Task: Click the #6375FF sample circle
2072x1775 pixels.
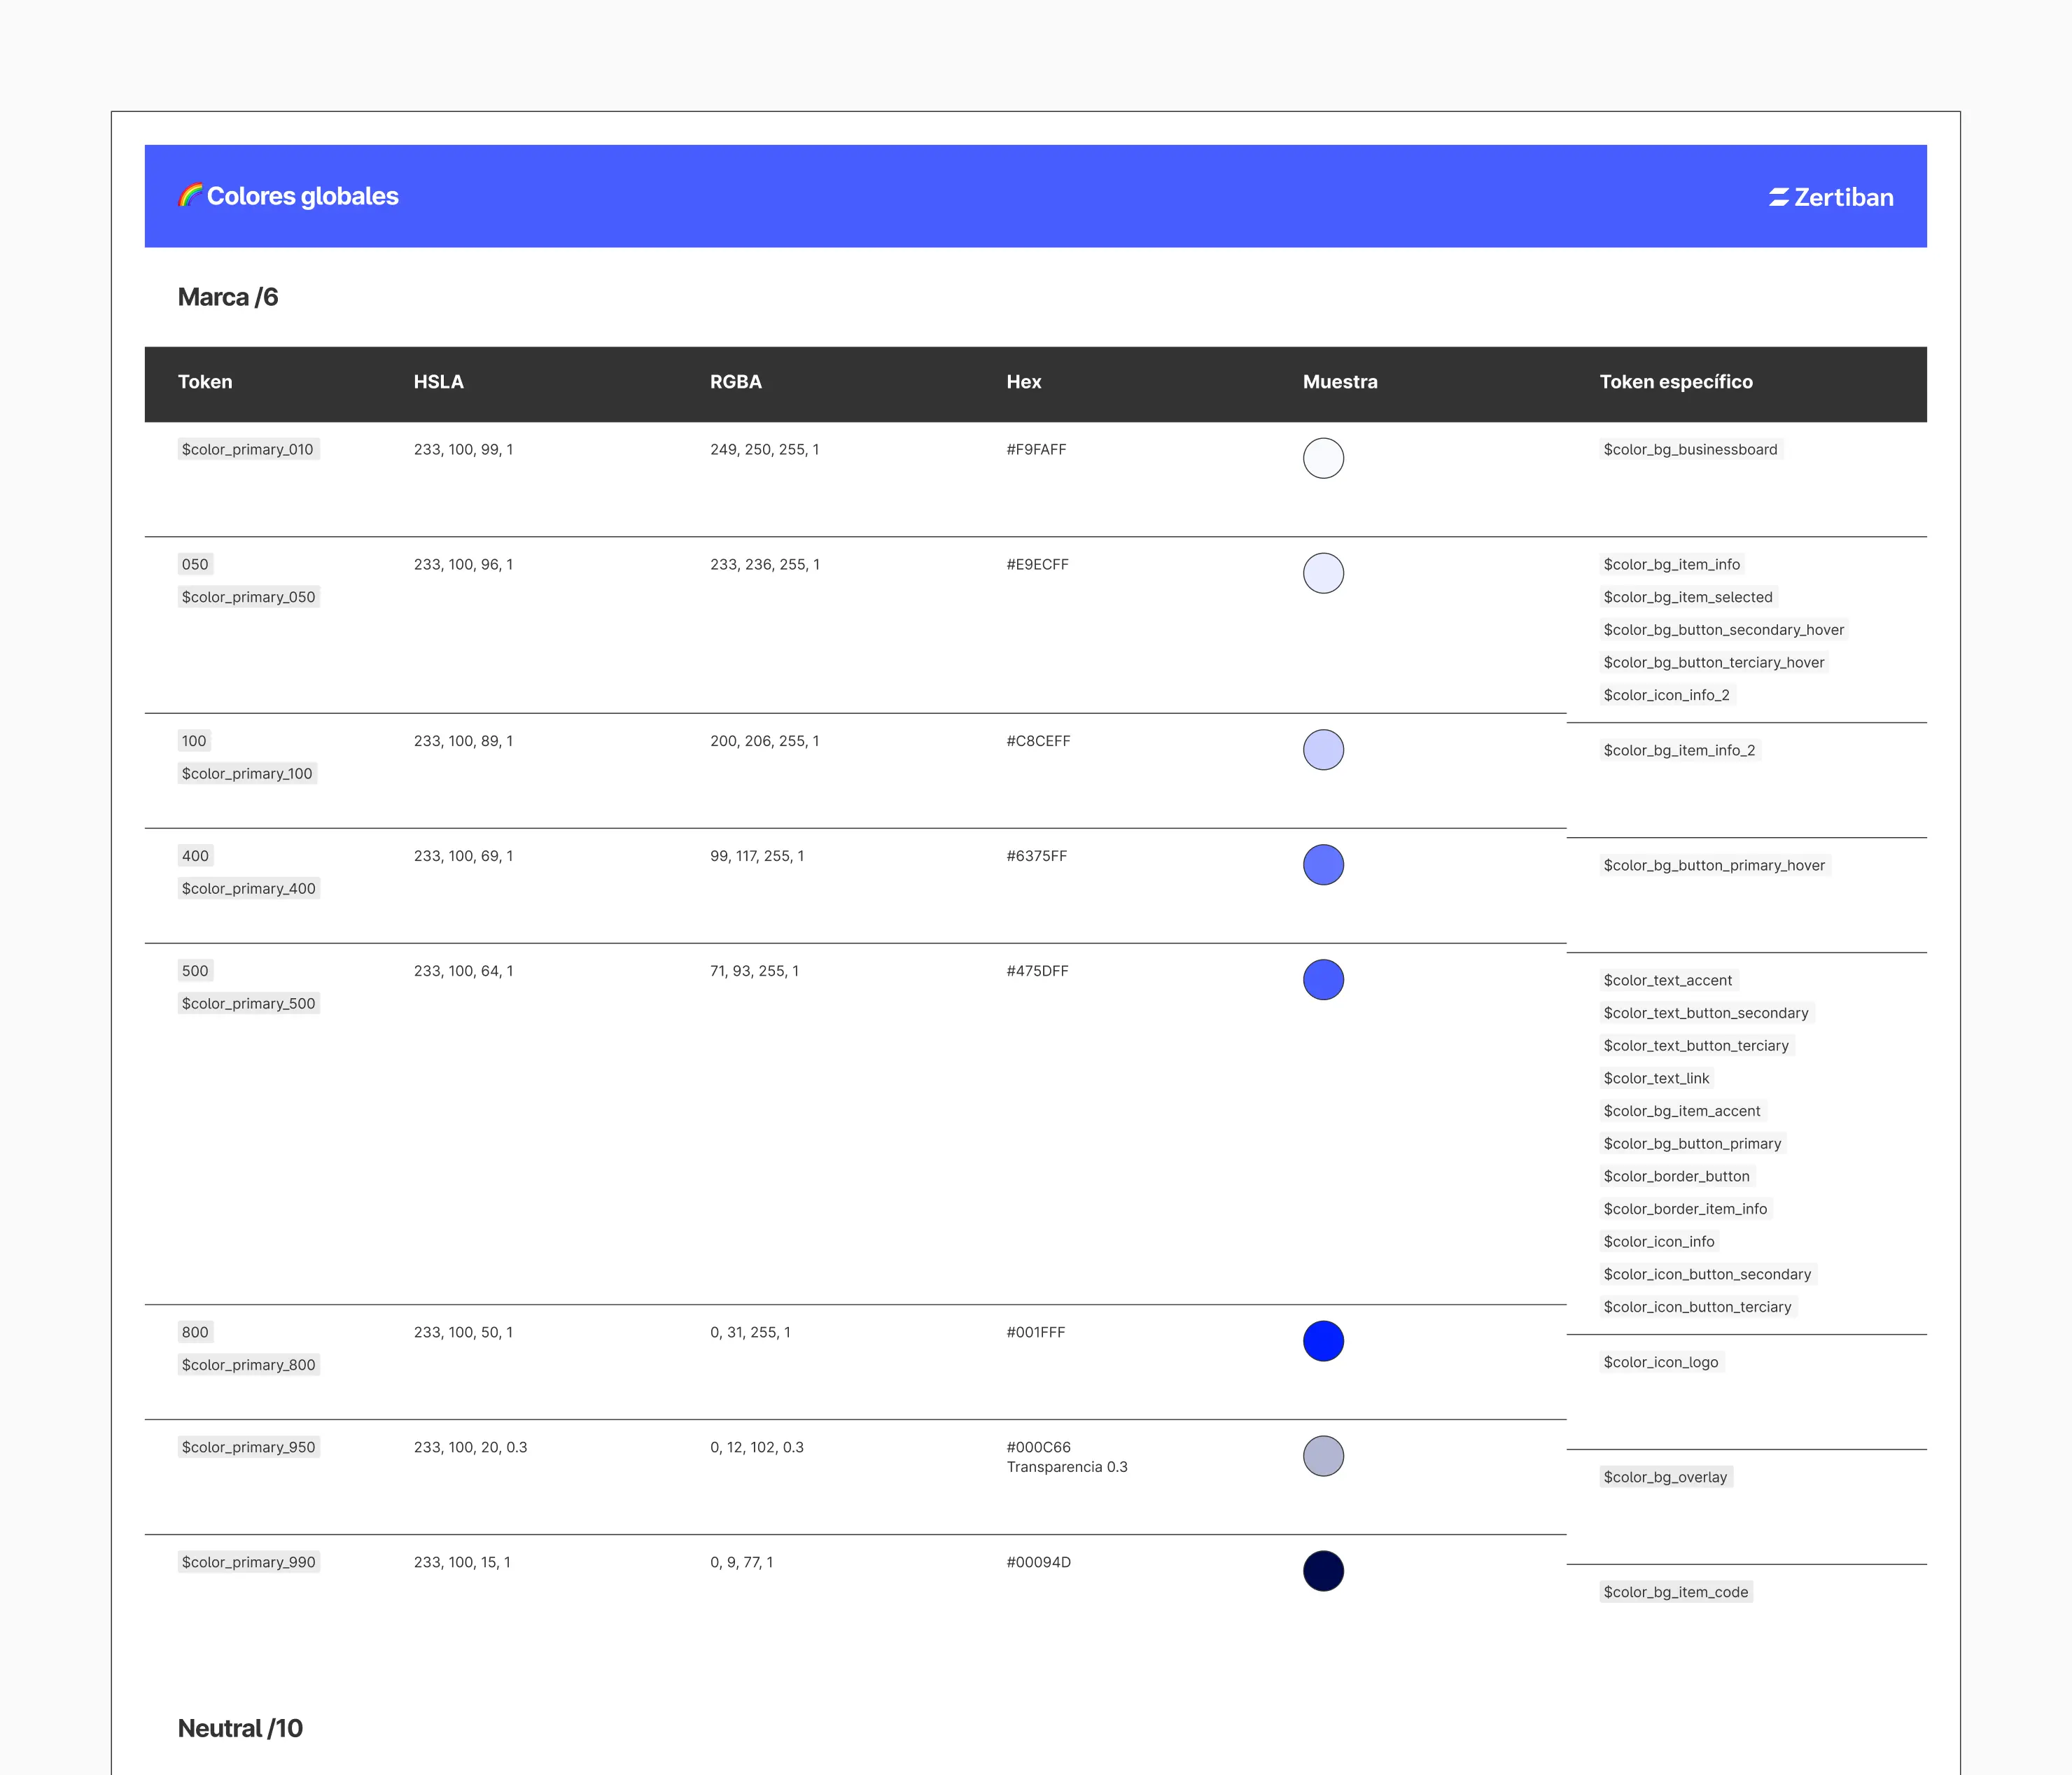Action: coord(1323,865)
